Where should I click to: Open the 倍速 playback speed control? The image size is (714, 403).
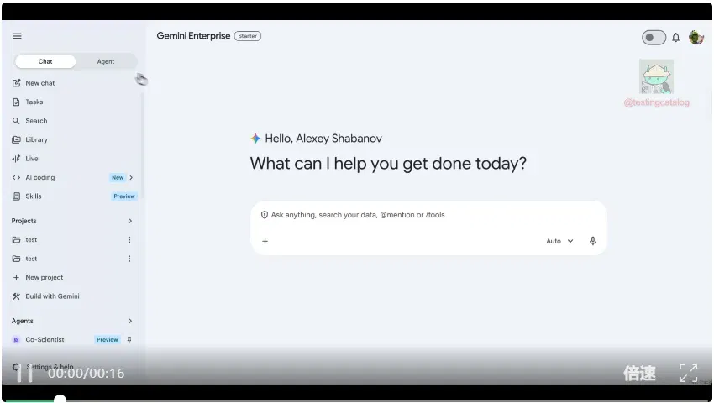640,374
